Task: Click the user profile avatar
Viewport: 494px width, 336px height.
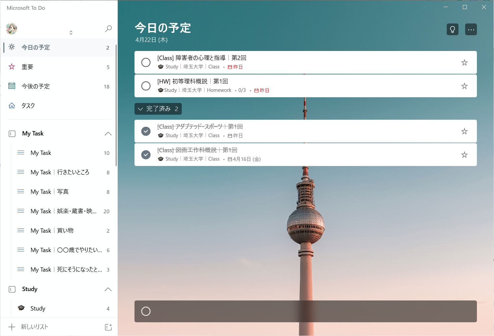Action: [x=12, y=29]
